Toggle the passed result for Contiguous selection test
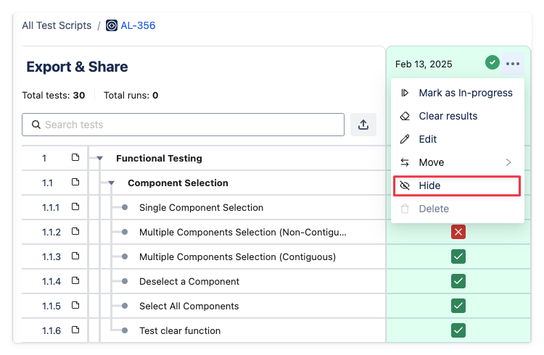The height and width of the screenshot is (355, 544). click(x=458, y=256)
